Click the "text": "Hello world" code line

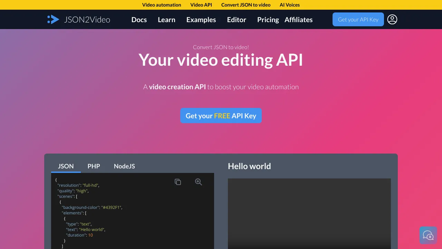click(x=86, y=230)
